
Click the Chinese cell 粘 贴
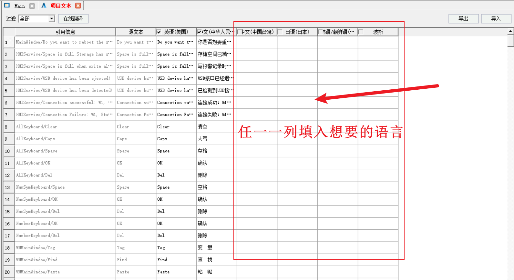216,272
